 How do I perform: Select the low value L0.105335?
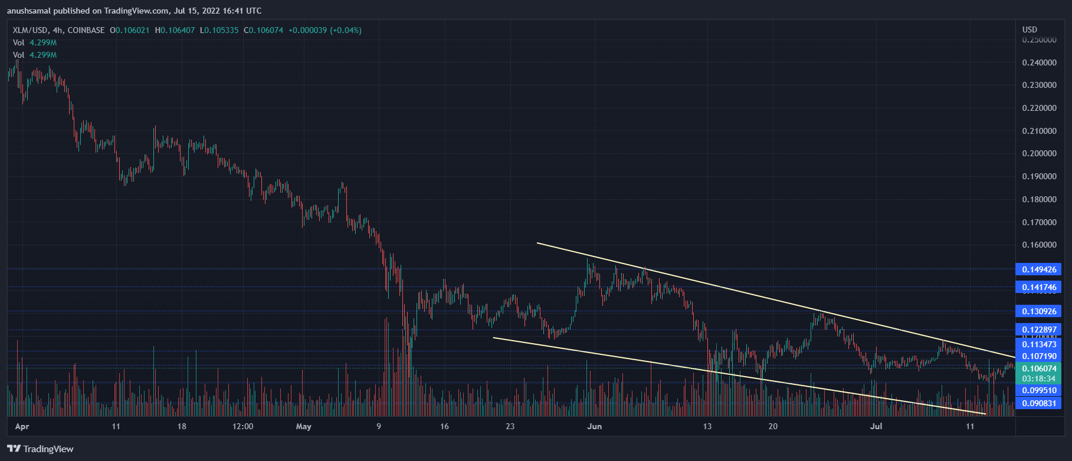pos(219,30)
